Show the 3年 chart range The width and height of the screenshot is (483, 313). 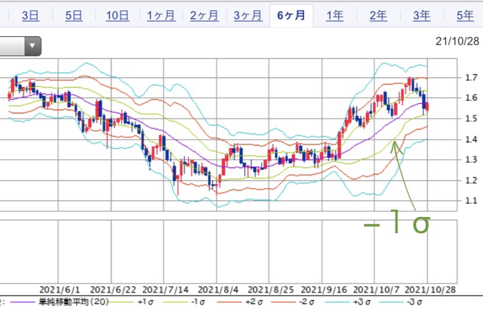421,15
